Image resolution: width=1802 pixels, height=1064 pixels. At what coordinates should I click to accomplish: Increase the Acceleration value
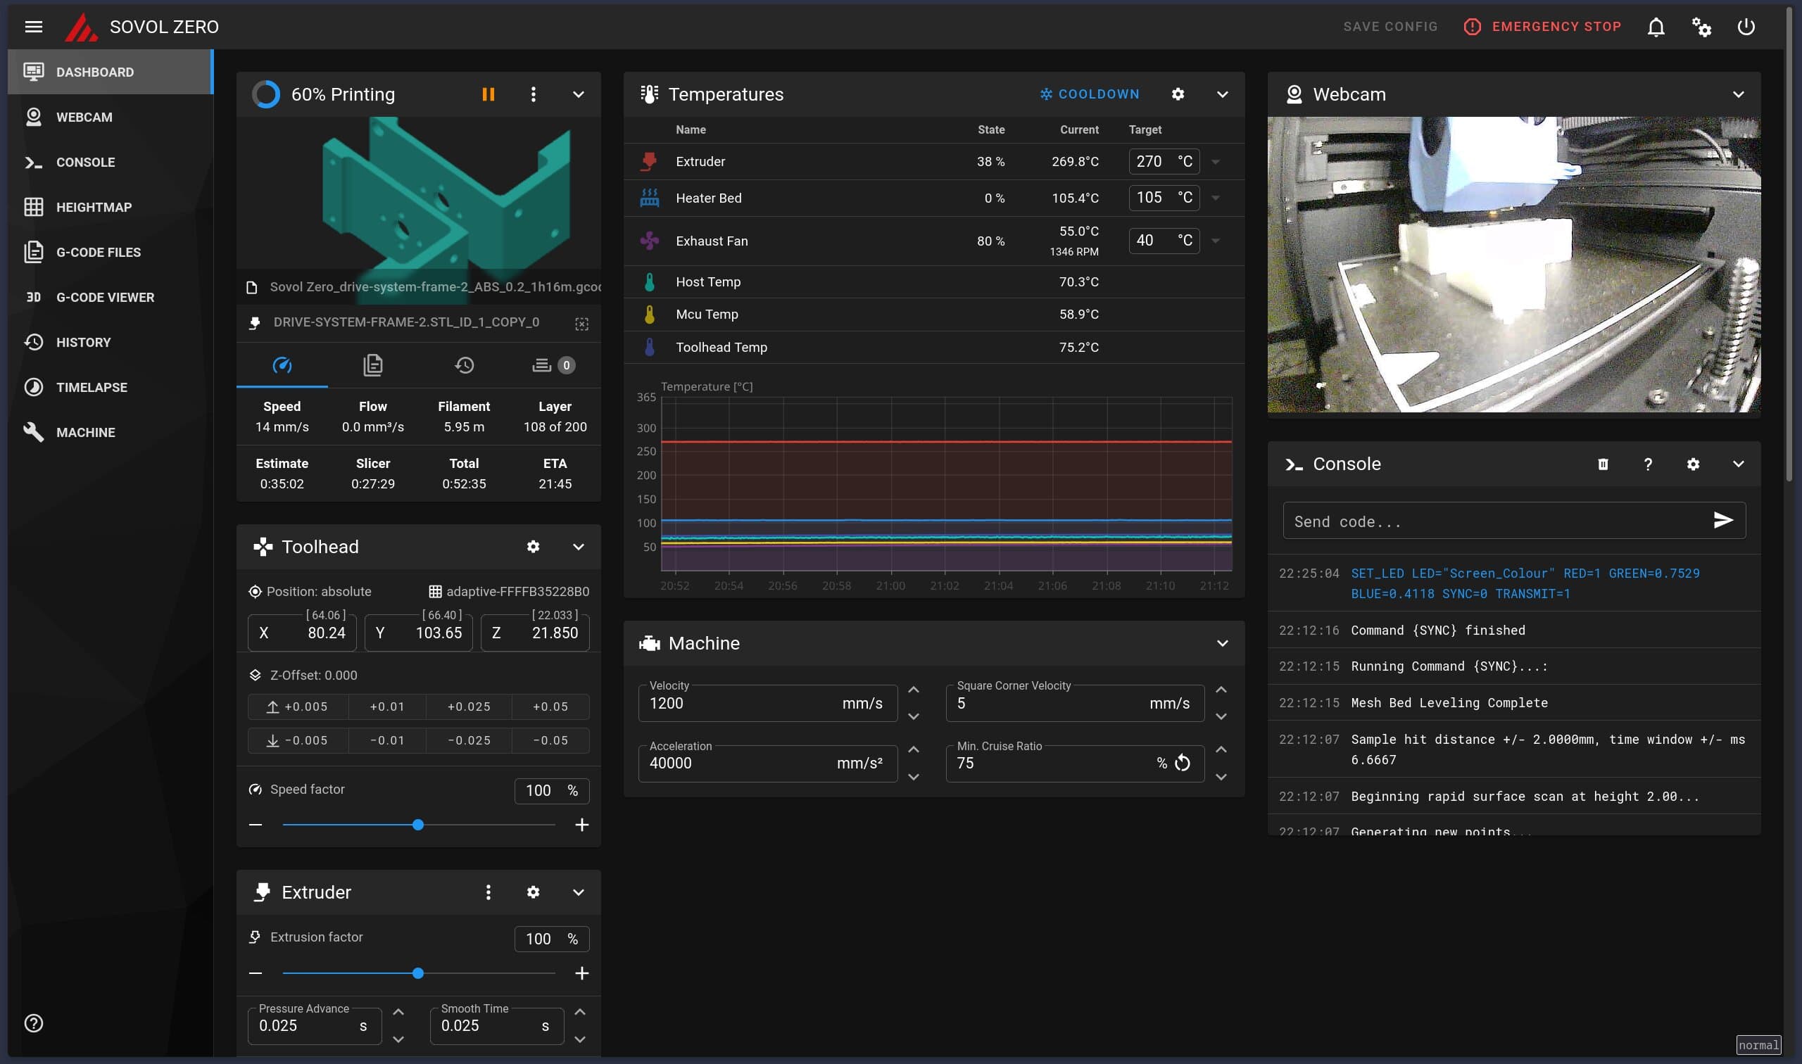click(914, 749)
